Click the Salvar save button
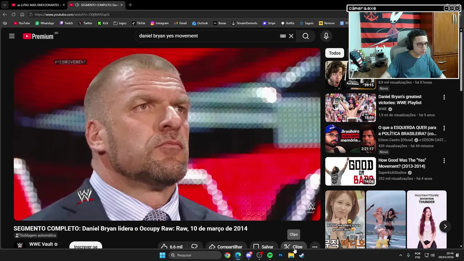464x261 pixels. (263, 246)
